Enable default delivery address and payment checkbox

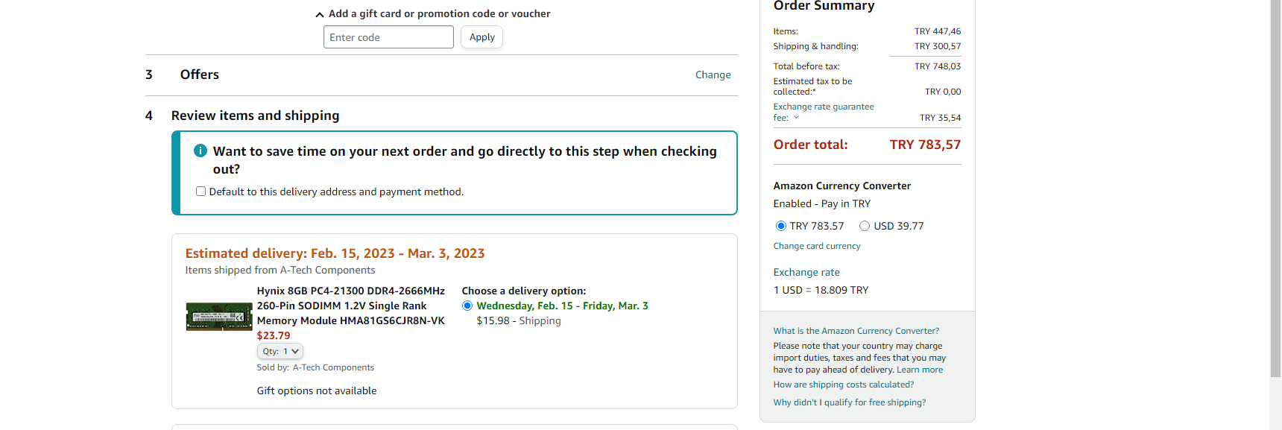[x=200, y=192]
